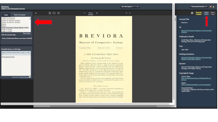Viewport: 218px width, 122px height.
Task: Click the horizontal scrollbar below viewer
Action: click(103, 106)
